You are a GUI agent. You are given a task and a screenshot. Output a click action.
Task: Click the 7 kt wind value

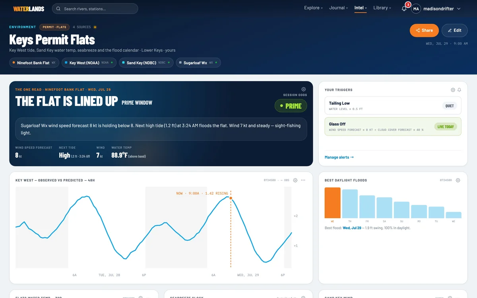pyautogui.click(x=99, y=155)
